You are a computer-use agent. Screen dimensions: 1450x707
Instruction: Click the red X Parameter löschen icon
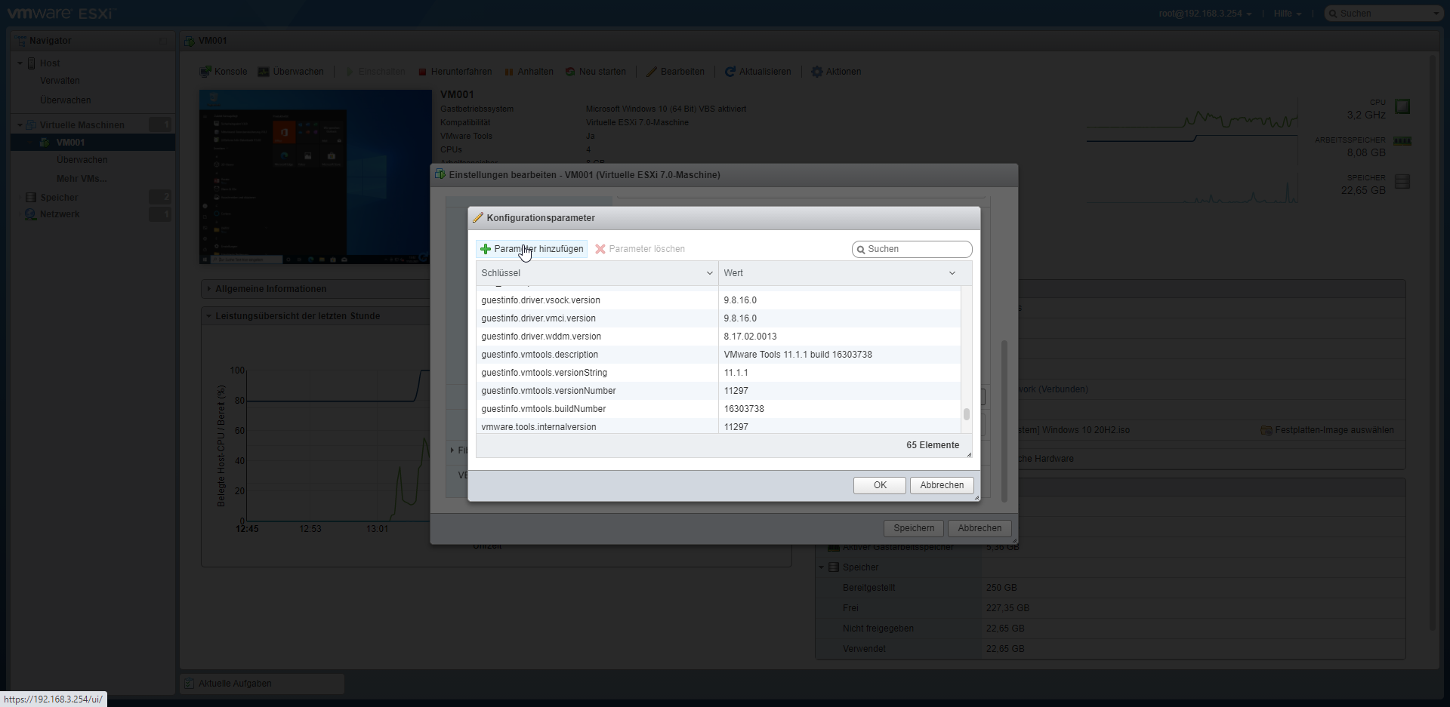600,249
